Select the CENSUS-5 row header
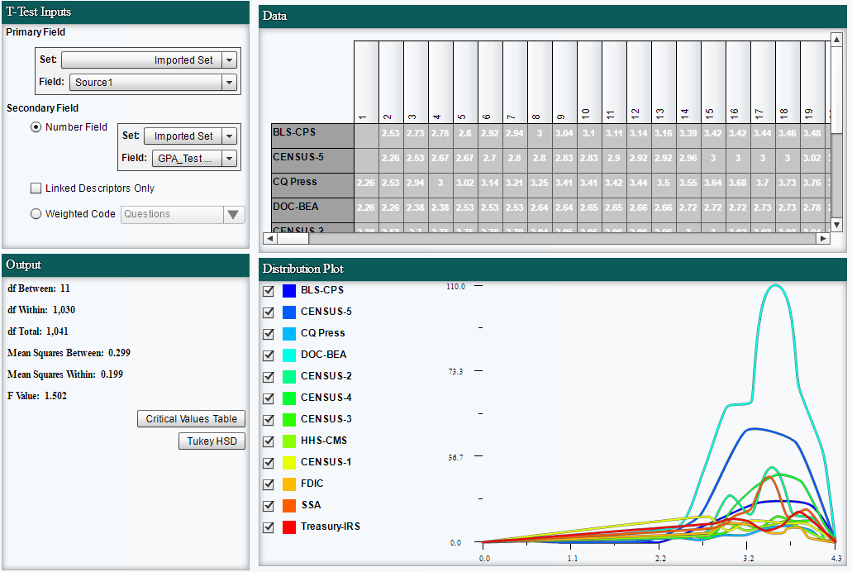 (x=312, y=161)
